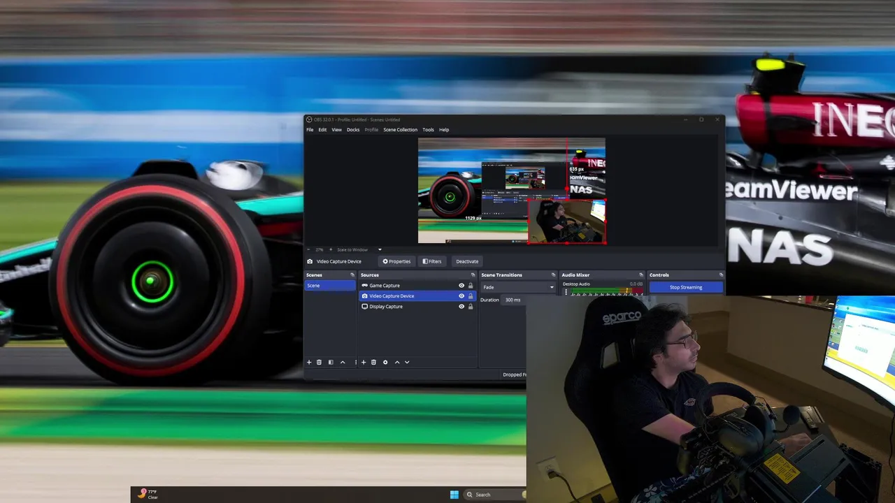Move selected source up in Sources list
The height and width of the screenshot is (503, 895).
pyautogui.click(x=397, y=362)
